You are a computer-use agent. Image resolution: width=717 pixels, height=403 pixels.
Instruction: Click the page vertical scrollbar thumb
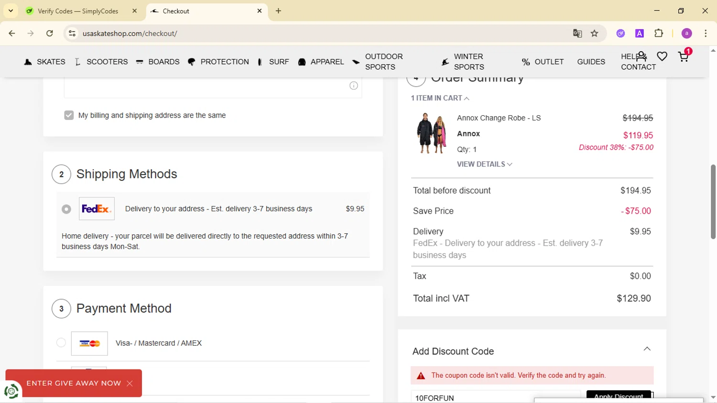pos(713,202)
